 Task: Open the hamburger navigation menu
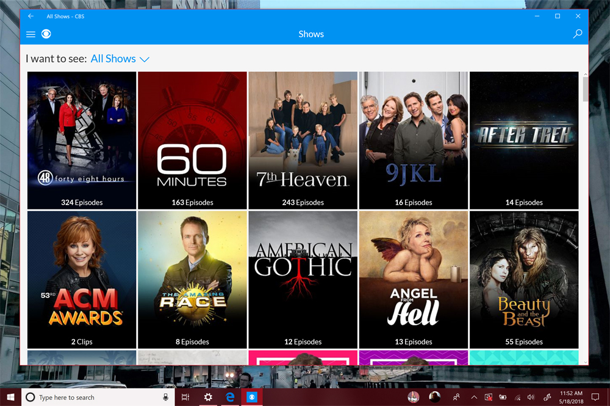(x=30, y=34)
